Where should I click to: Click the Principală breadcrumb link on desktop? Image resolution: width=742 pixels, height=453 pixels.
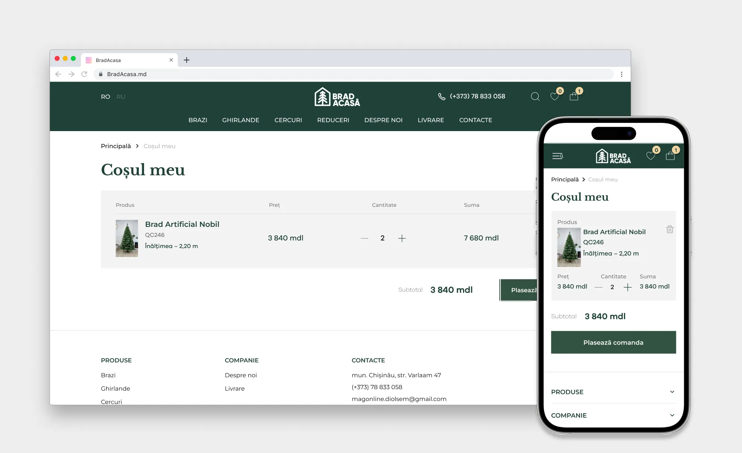pos(116,146)
